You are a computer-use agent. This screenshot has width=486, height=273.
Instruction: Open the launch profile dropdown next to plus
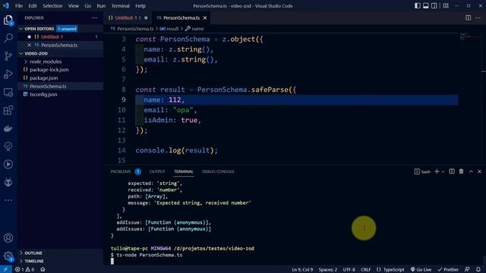pos(443,171)
